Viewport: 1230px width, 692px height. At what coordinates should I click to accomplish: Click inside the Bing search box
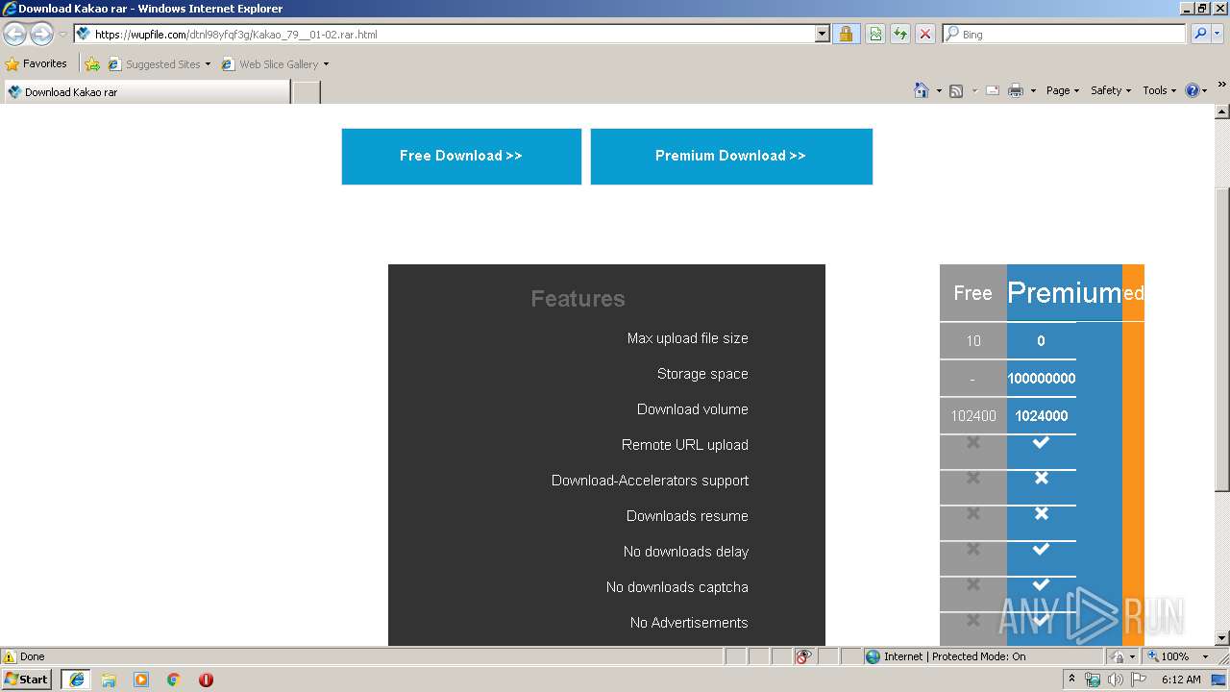(x=1065, y=35)
